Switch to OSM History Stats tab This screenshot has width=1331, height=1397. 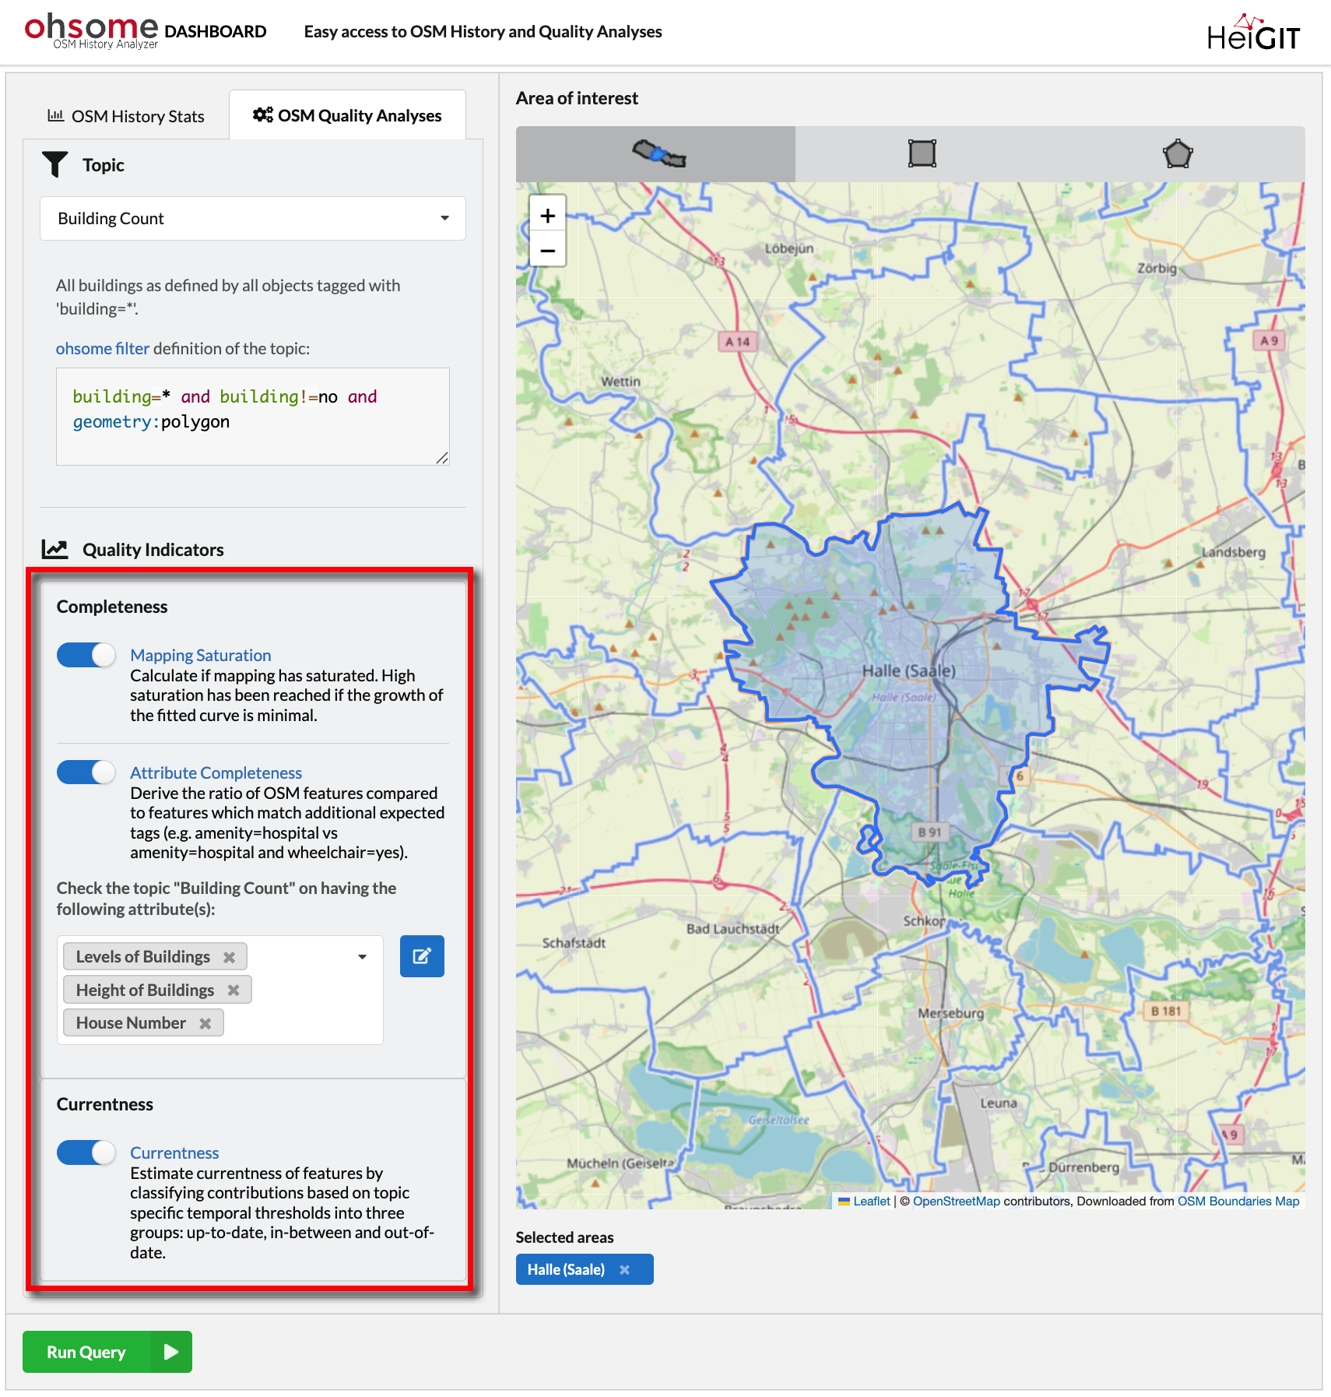coord(126,116)
